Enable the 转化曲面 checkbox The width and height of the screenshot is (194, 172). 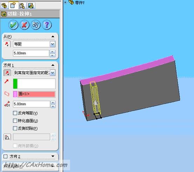click(15, 121)
